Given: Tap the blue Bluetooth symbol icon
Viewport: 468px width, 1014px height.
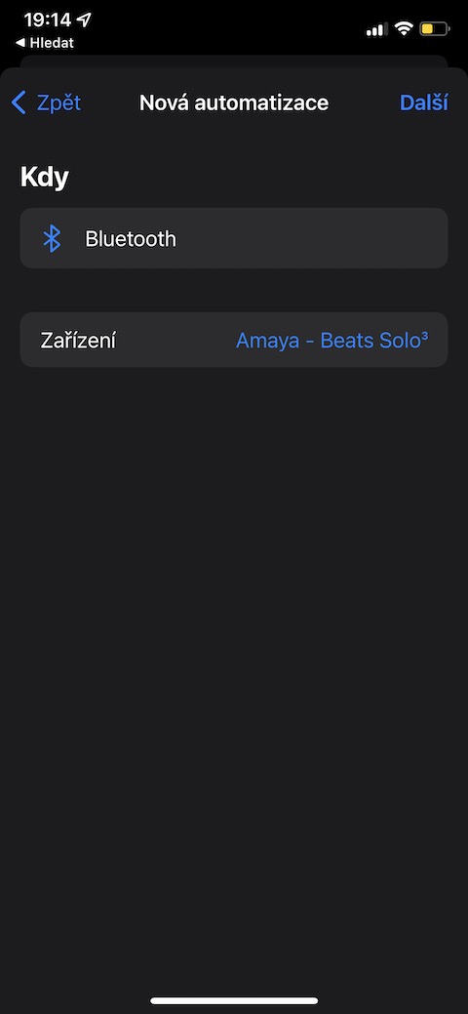Looking at the screenshot, I should [51, 239].
